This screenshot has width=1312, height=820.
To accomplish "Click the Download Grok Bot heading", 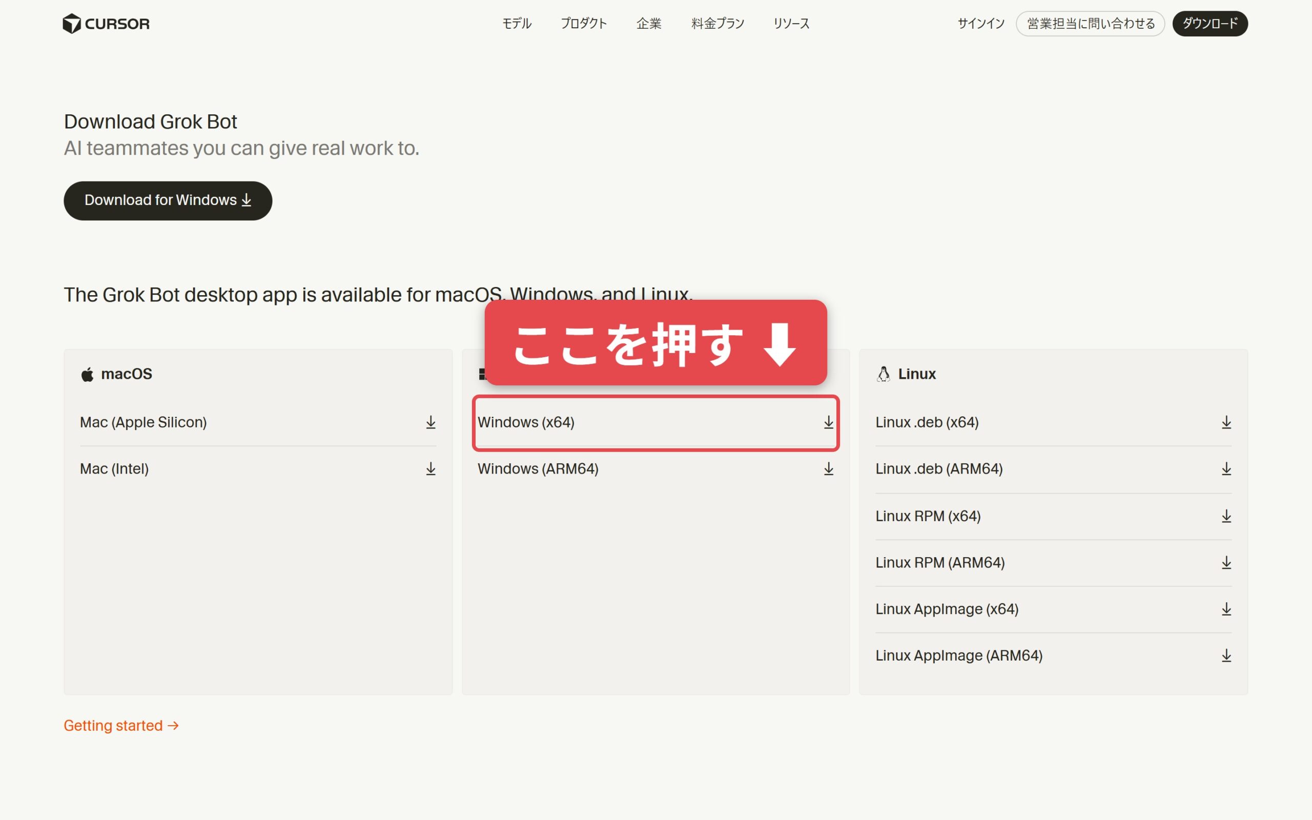I will pyautogui.click(x=150, y=121).
